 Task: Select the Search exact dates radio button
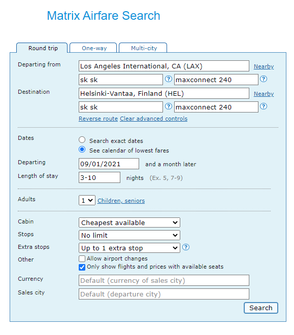[82, 140]
